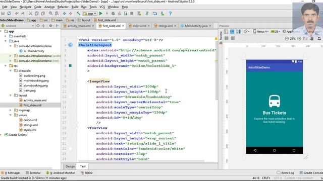
Task: Close the first_slide.xml tab
Action: pyautogui.click(x=123, y=26)
